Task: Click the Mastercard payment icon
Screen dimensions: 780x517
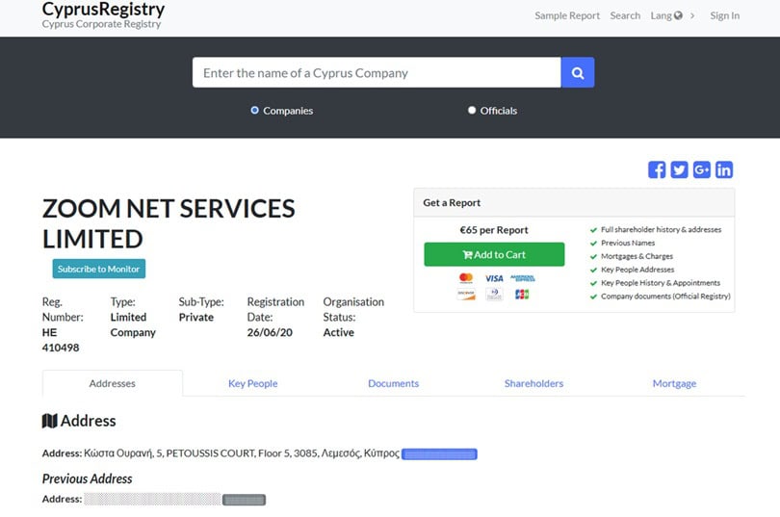Action: point(466,278)
